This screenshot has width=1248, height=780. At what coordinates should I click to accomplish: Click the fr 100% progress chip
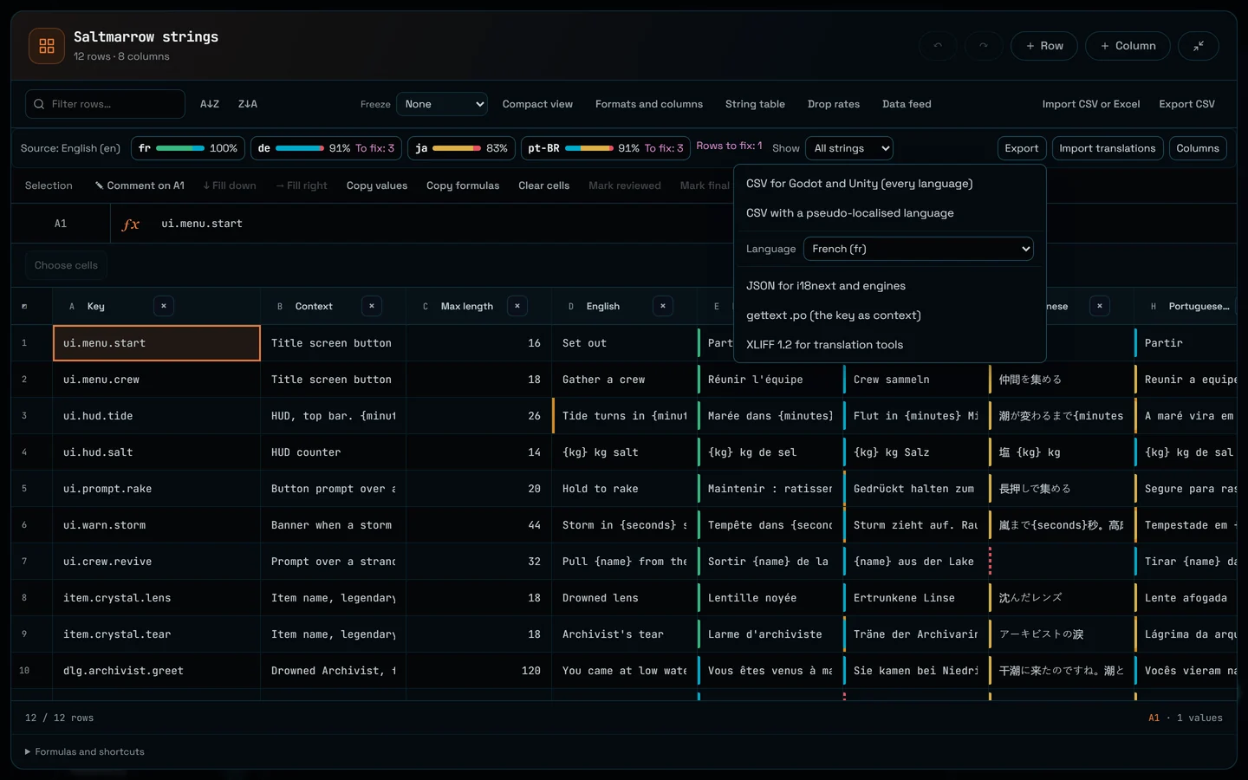(188, 148)
